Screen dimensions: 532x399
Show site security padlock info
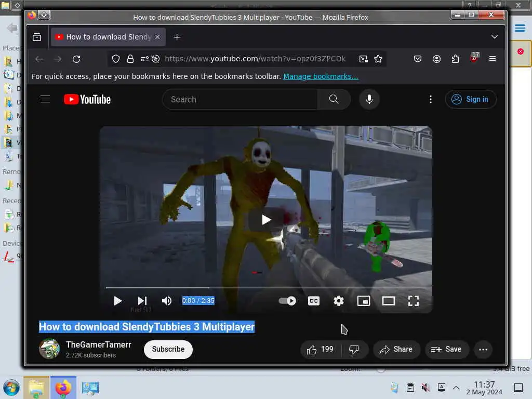tap(130, 59)
